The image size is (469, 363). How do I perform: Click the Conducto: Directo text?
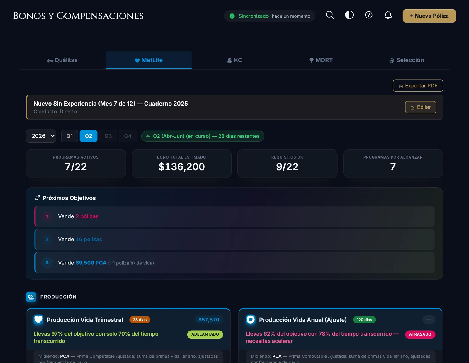click(55, 111)
